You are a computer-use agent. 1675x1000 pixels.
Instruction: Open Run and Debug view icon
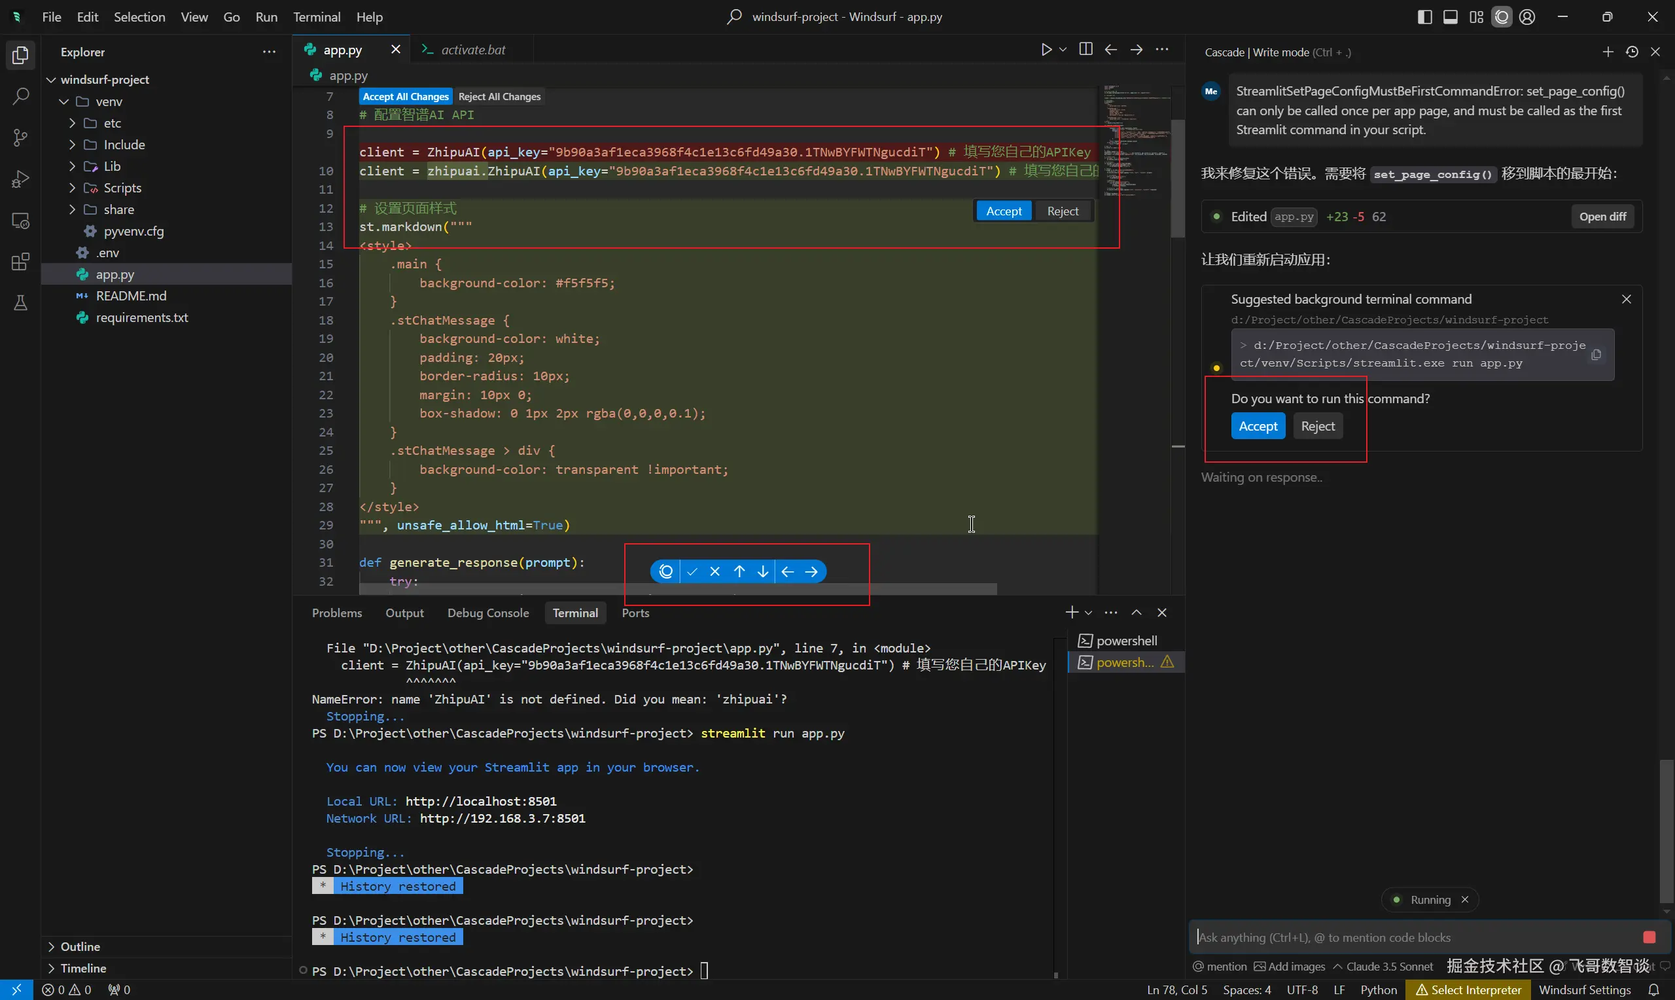point(20,179)
